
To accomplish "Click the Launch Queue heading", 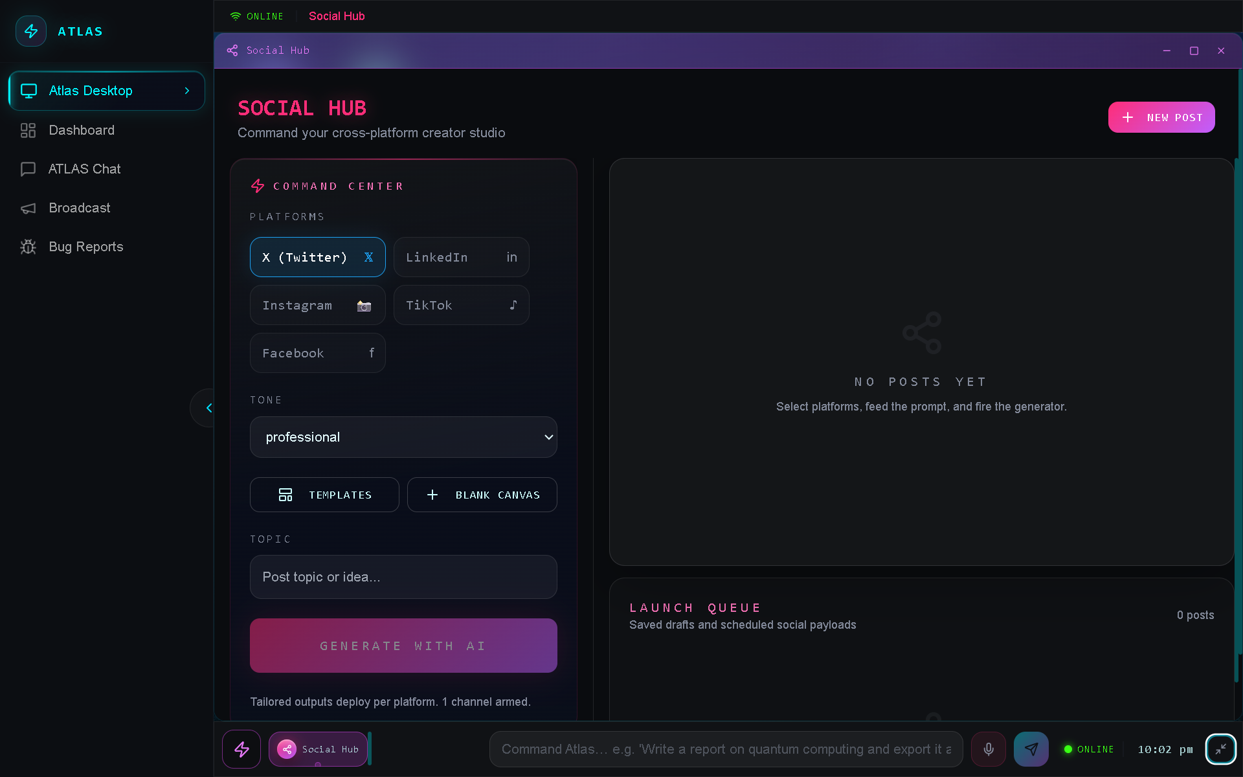I will [x=695, y=608].
